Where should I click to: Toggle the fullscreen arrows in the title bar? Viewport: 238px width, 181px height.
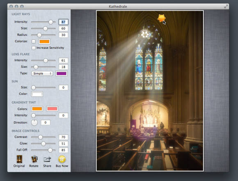pos(226,7)
